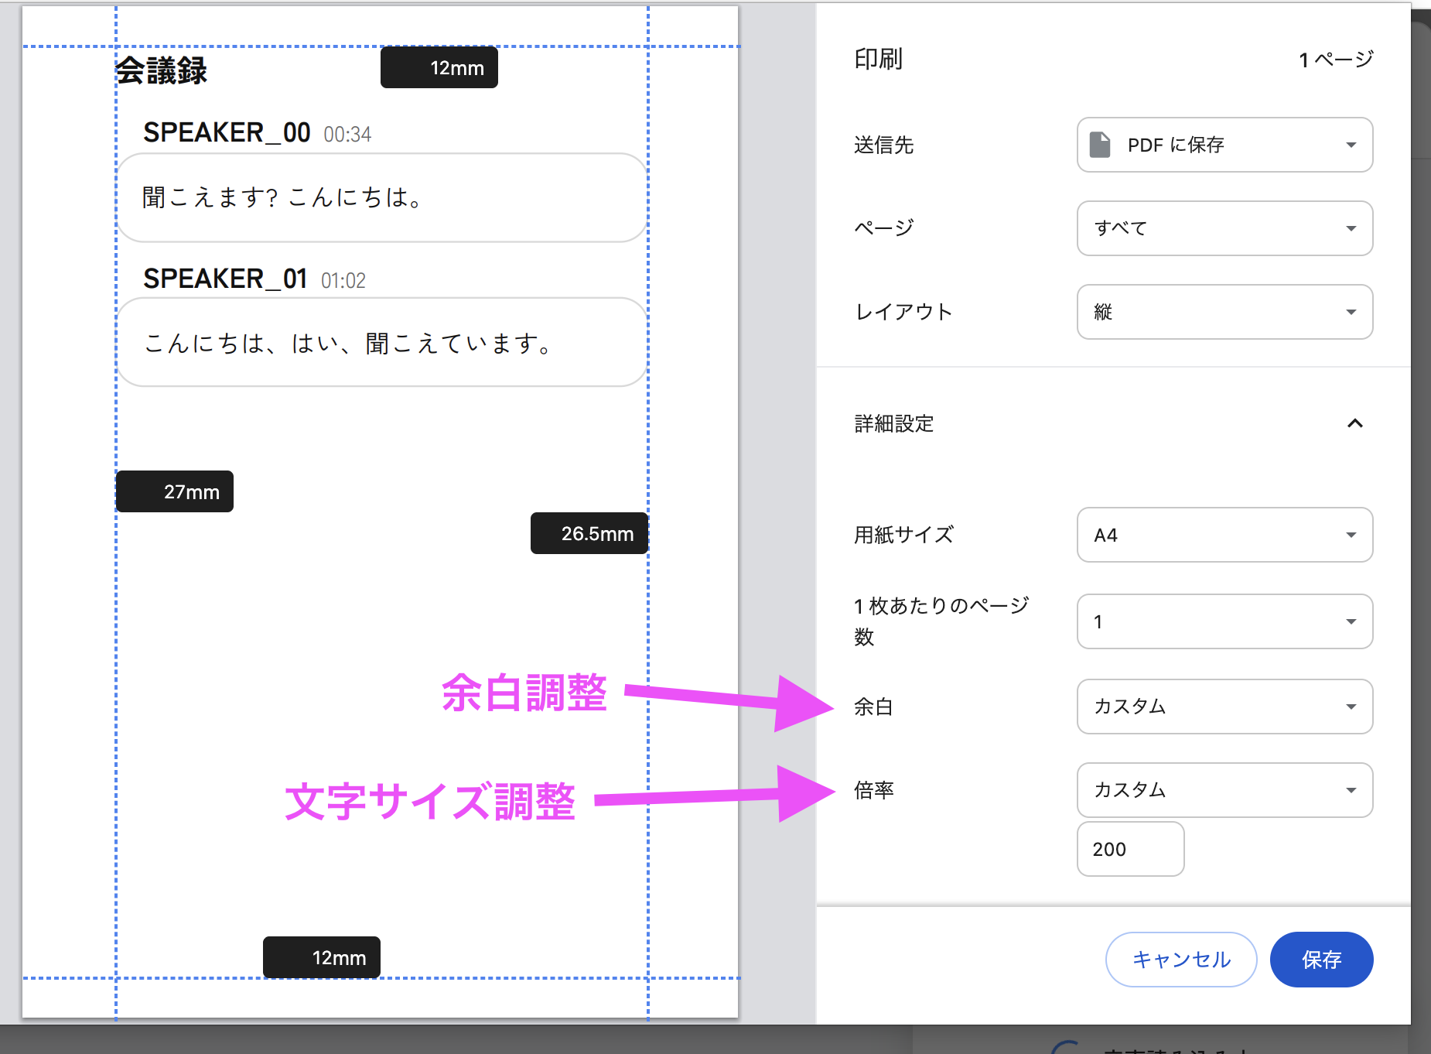This screenshot has width=1431, height=1054.
Task: Open the ページ dropdown showing すべて
Action: coord(1224,228)
